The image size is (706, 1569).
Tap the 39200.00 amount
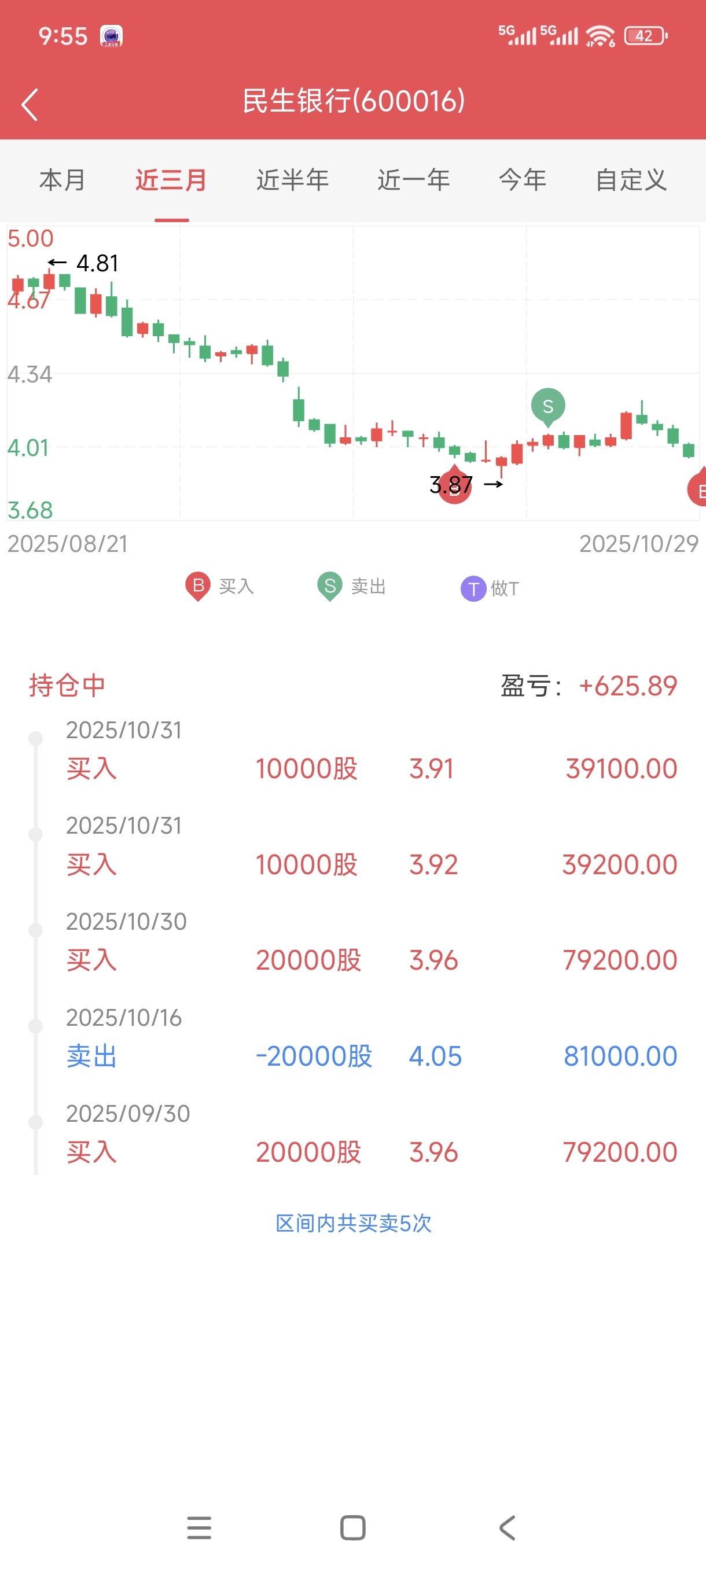pos(620,865)
